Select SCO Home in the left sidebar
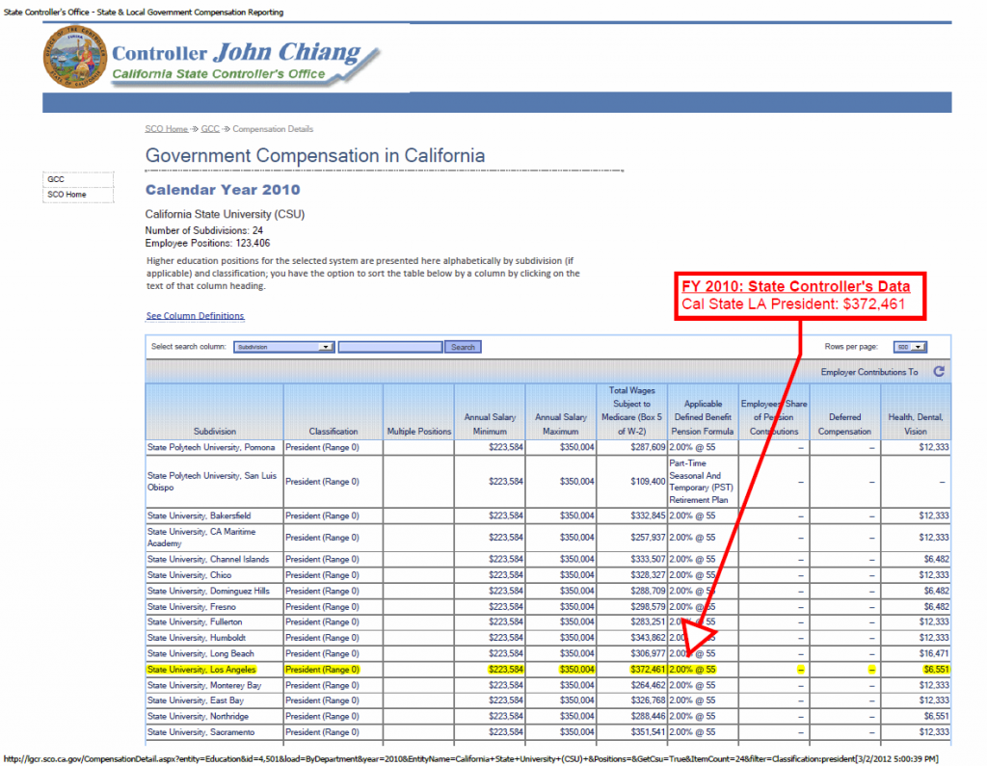987x766 pixels. point(67,195)
